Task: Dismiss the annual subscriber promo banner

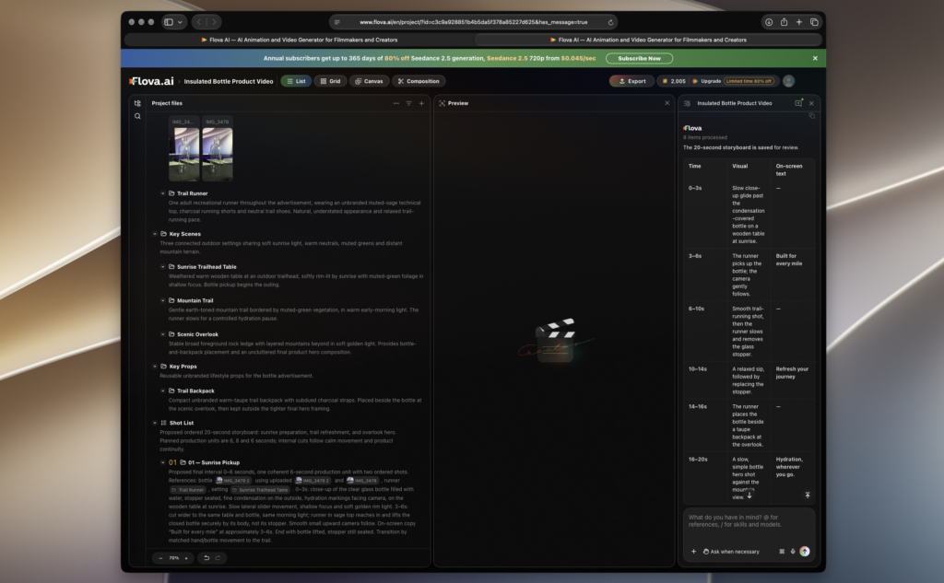Action: click(x=815, y=58)
